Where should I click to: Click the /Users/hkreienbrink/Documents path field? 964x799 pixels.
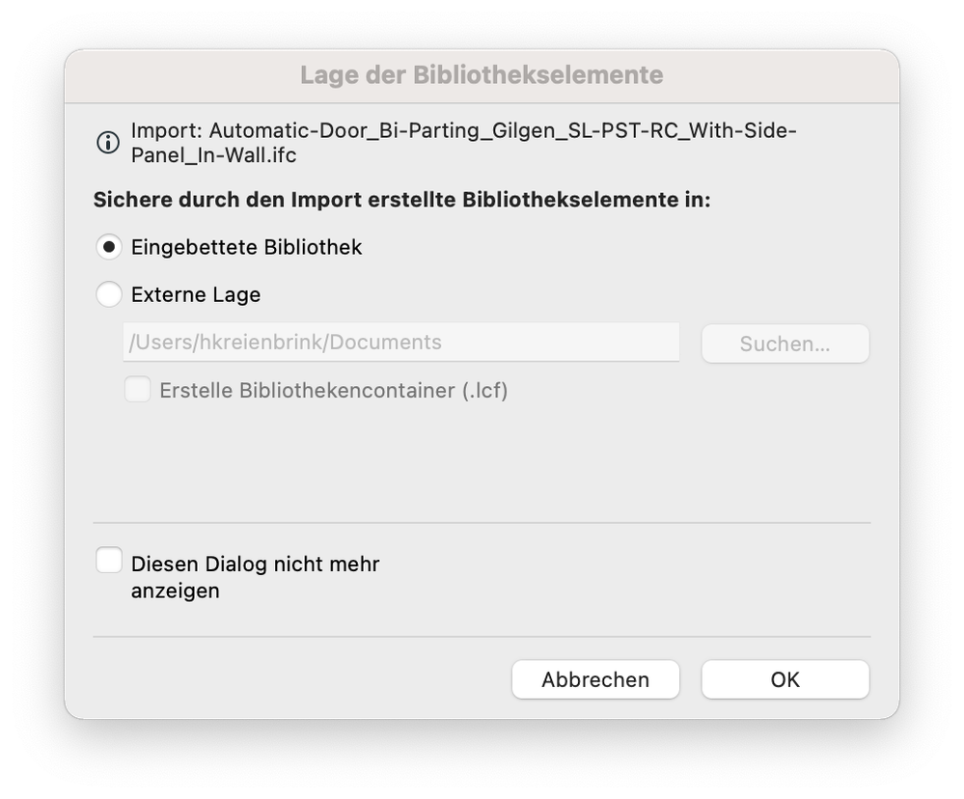[401, 342]
